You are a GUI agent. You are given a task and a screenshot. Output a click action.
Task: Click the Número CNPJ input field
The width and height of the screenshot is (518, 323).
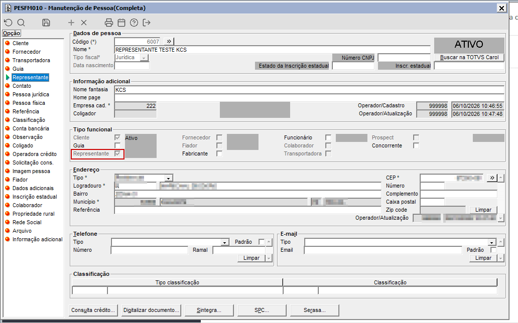[x=404, y=58]
